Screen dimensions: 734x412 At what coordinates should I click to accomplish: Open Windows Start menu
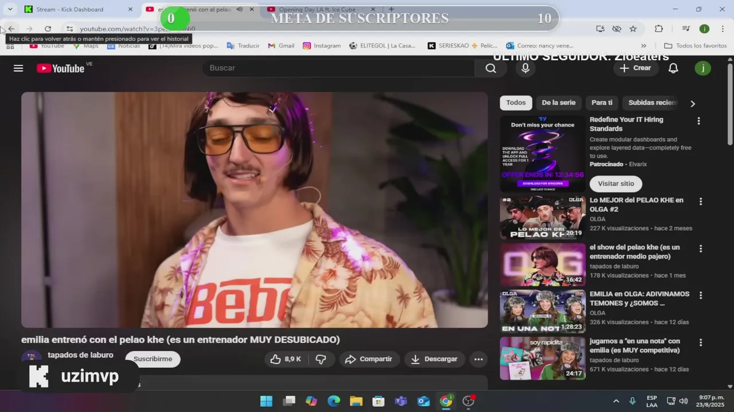(266, 401)
